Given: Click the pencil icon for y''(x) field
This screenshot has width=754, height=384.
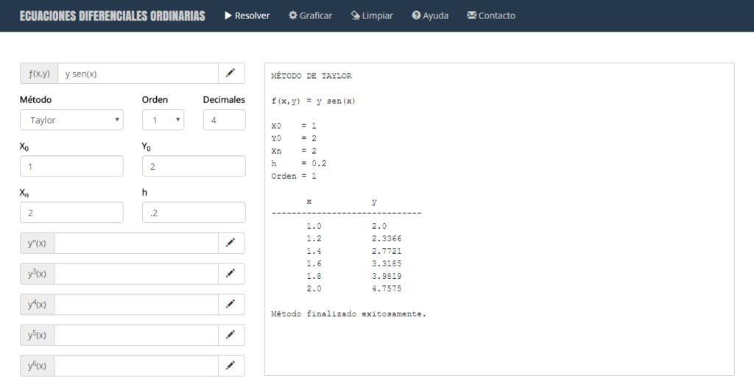Looking at the screenshot, I should pyautogui.click(x=231, y=243).
